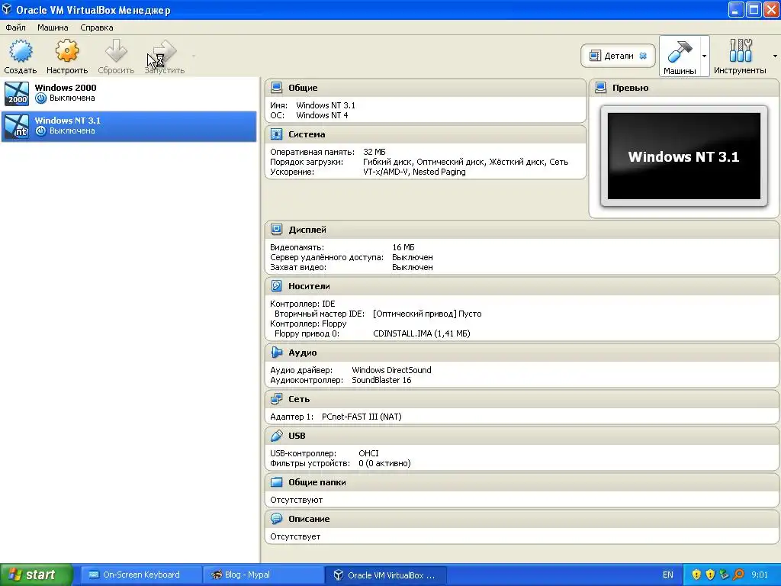The width and height of the screenshot is (781, 586).
Task: Click the power-off state icon of Windows 2000
Action: tap(41, 98)
